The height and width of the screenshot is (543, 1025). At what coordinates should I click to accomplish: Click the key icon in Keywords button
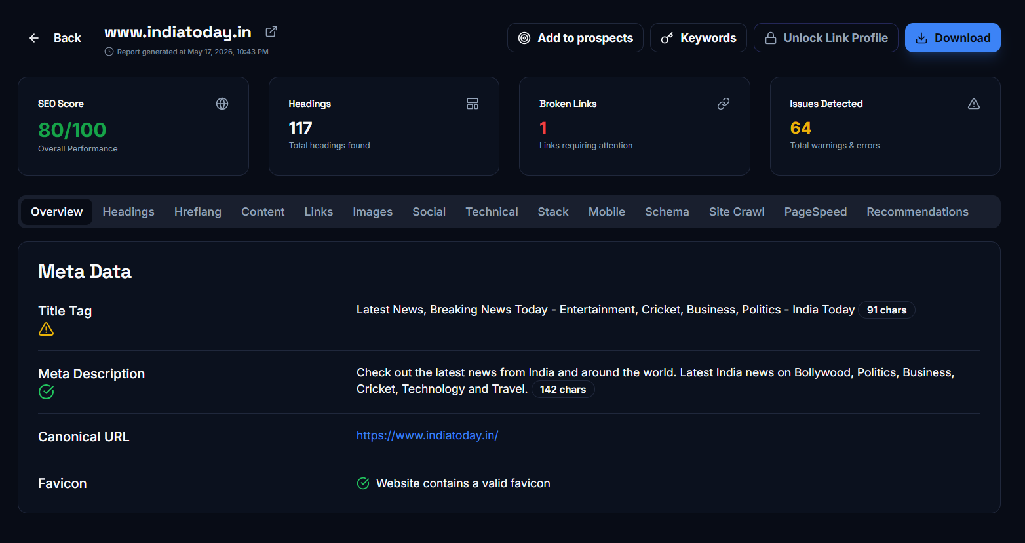pos(667,38)
